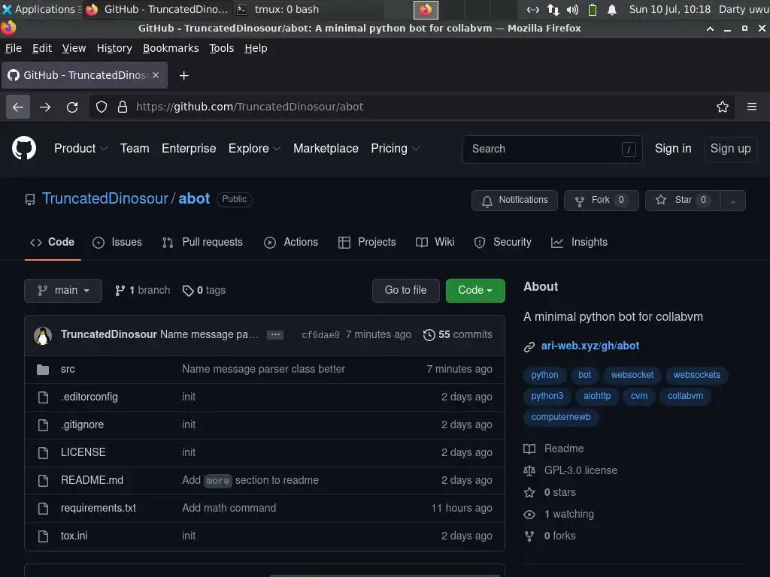
Task: Click the GitHub search field
Action: point(552,150)
